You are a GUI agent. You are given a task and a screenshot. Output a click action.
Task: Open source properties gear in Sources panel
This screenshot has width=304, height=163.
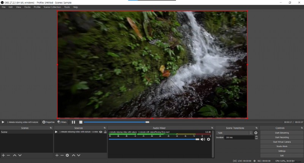tap(67, 155)
